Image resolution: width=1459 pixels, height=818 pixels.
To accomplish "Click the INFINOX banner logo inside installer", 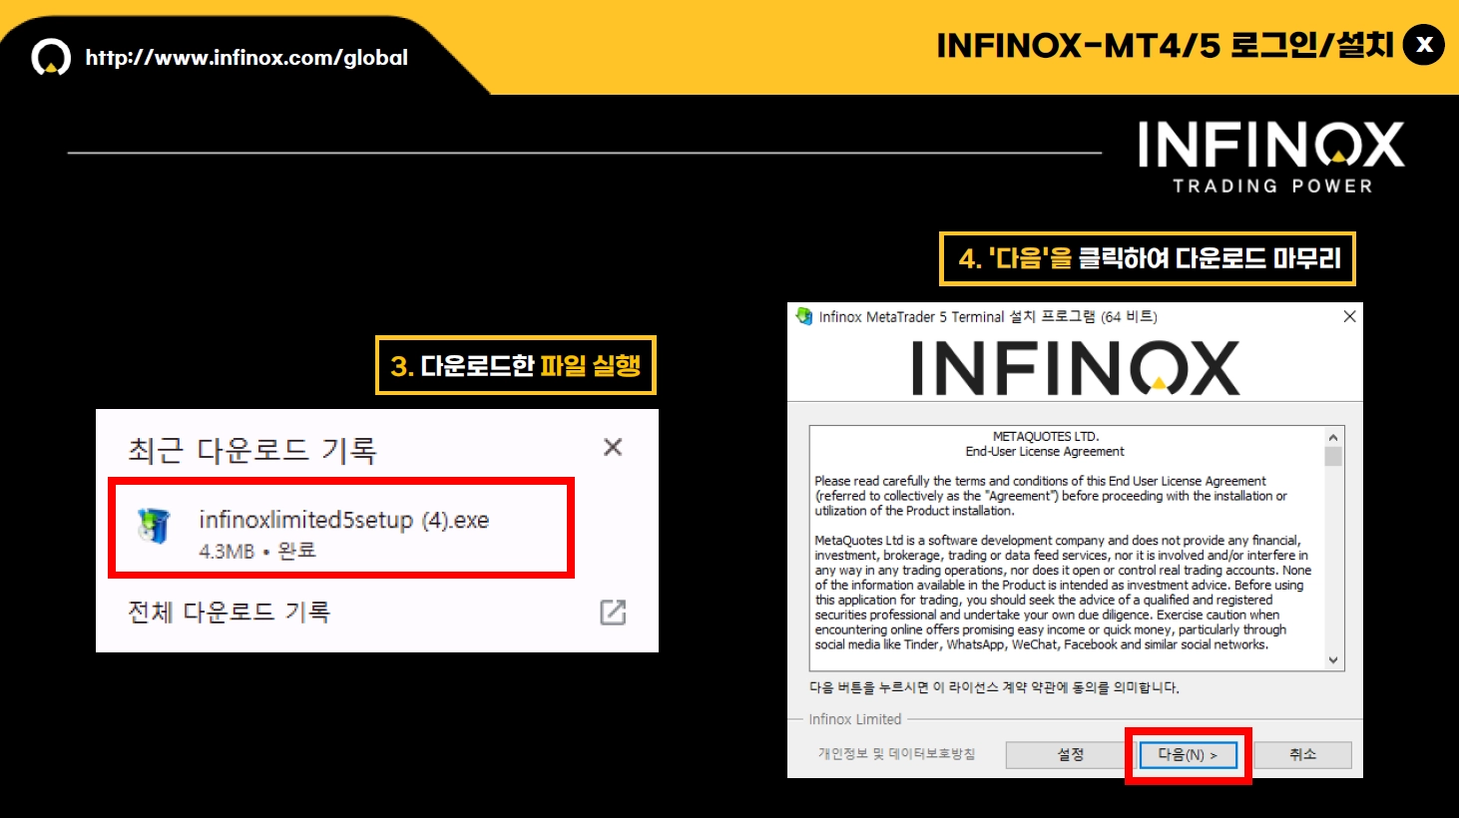I will [x=1075, y=367].
